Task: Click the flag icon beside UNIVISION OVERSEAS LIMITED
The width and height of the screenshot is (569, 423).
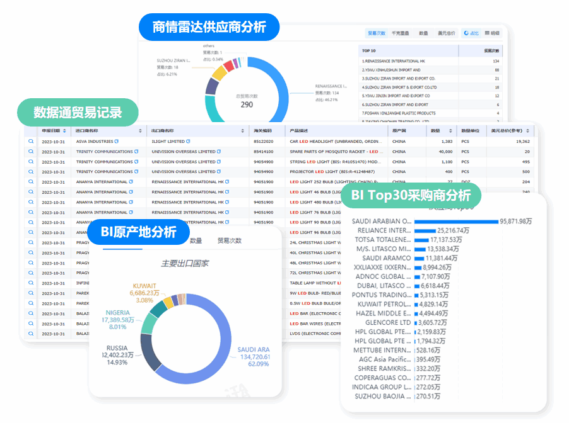Action: pyautogui.click(x=220, y=151)
